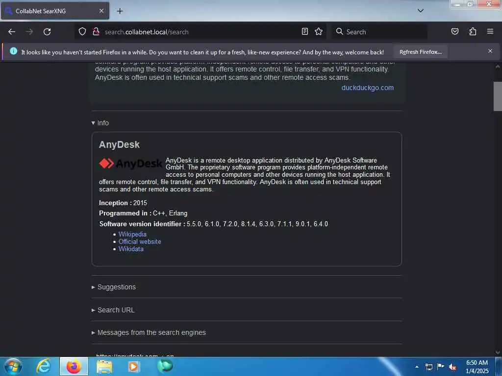This screenshot has width=502, height=376.
Task: Expand the Suggestions section
Action: pyautogui.click(x=114, y=287)
